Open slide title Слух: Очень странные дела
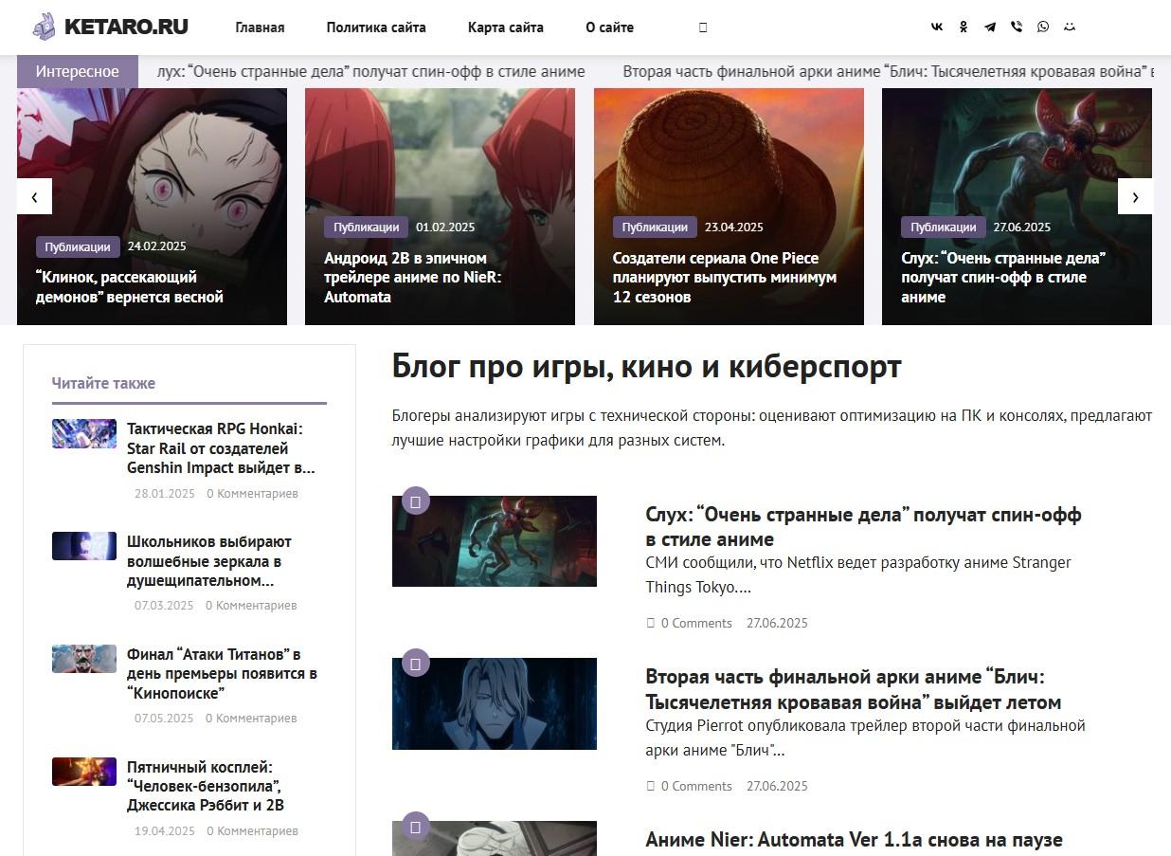This screenshot has width=1171, height=856. [x=1003, y=277]
